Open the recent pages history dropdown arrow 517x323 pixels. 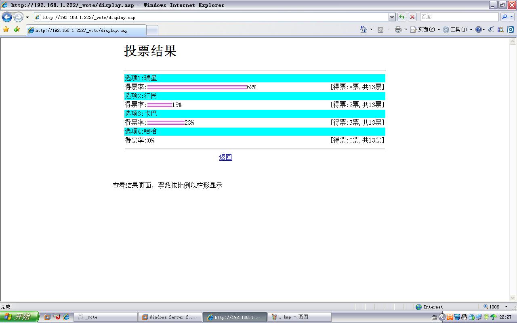pyautogui.click(x=27, y=17)
